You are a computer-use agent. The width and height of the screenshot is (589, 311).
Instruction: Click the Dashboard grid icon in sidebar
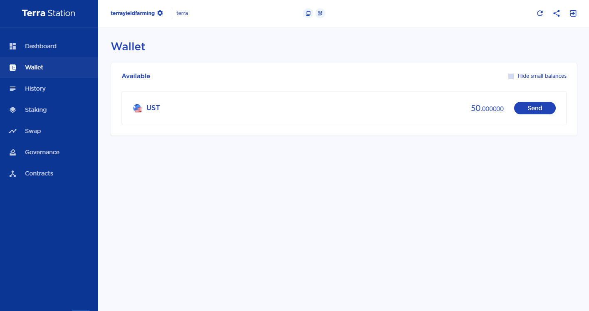coord(13,46)
